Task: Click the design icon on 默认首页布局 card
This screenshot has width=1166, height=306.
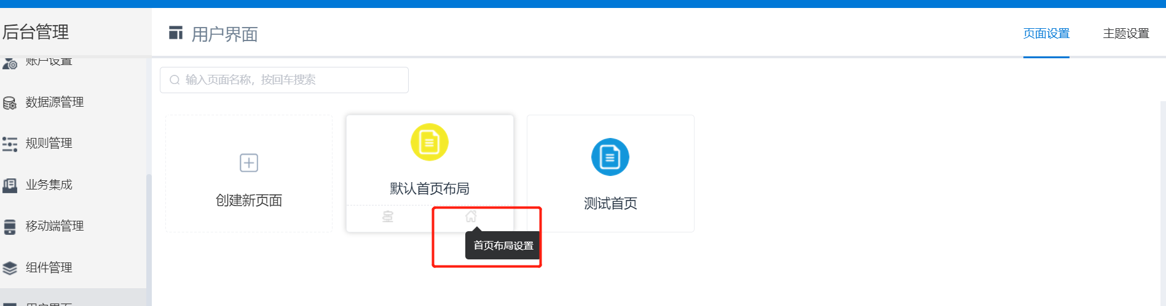Action: click(x=388, y=216)
